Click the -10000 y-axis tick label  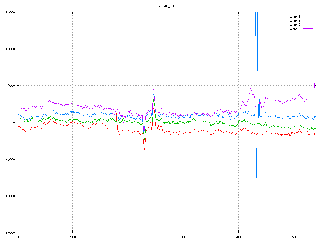coord(9,196)
